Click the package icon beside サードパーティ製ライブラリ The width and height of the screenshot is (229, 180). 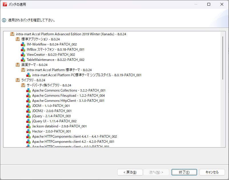click(x=23, y=85)
